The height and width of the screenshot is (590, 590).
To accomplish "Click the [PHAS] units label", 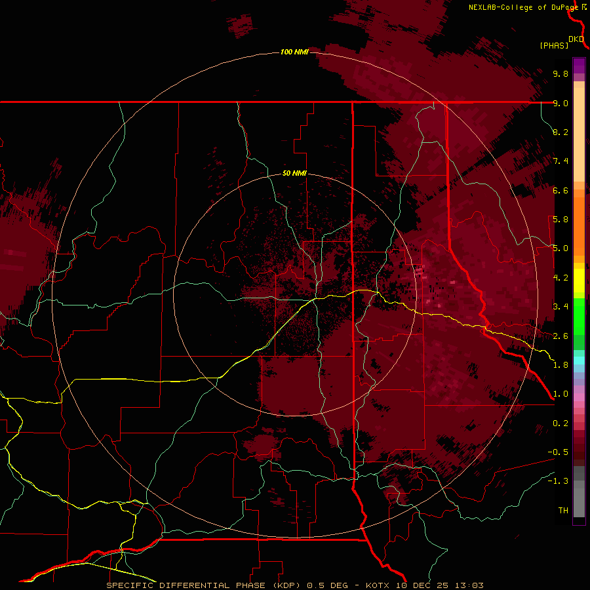I will tap(554, 45).
